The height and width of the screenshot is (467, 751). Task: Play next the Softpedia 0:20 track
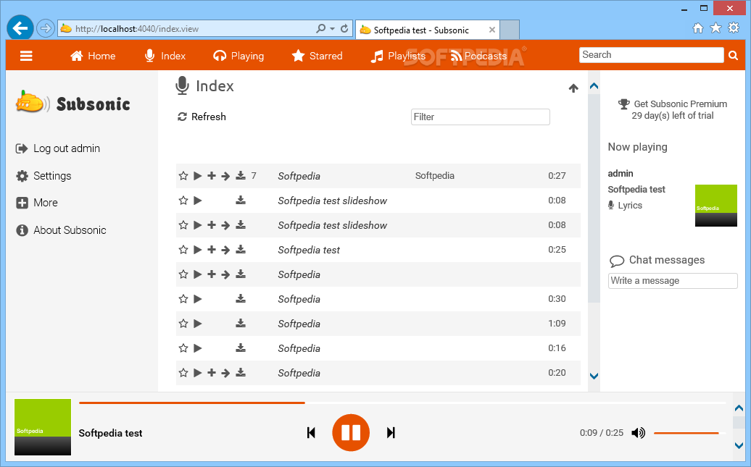(x=225, y=373)
